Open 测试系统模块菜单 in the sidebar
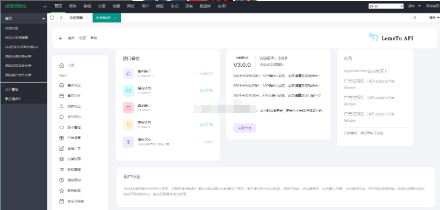This screenshot has width=440, height=210. pos(18,56)
